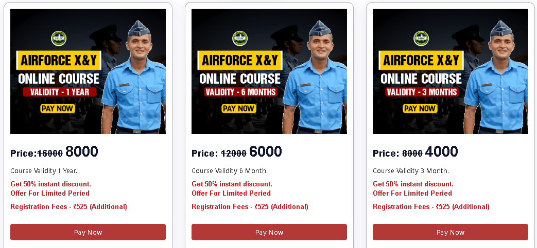The width and height of the screenshot is (537, 248).
Task: Click Get 50% instant discount text in 1 Year card
Action: tap(50, 184)
